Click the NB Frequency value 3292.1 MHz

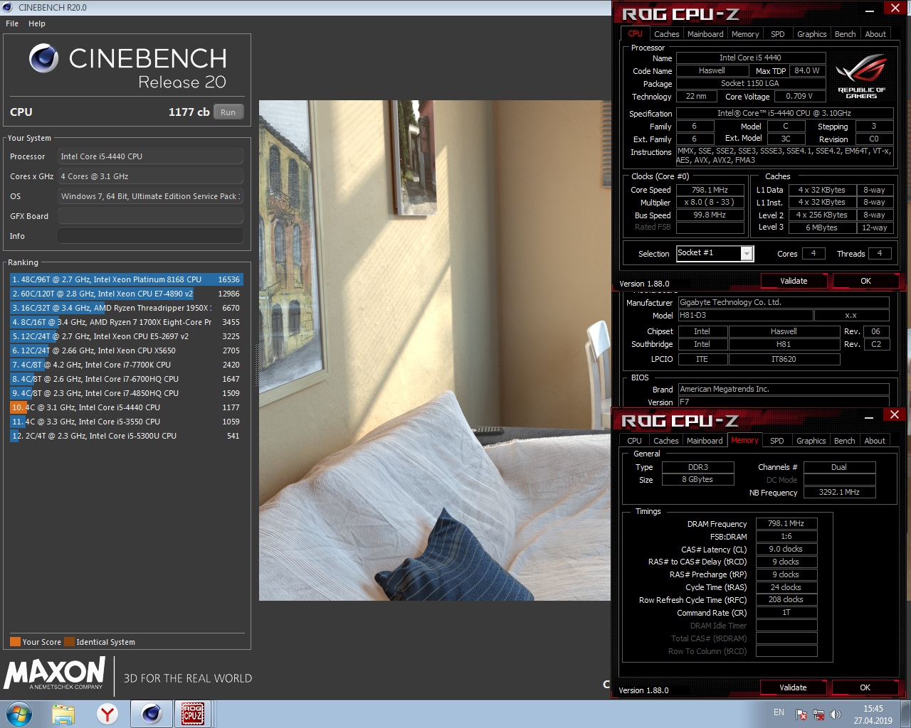(839, 492)
